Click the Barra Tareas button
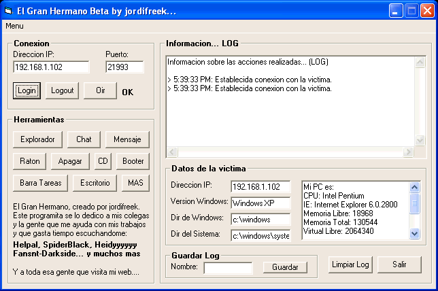 click(41, 183)
